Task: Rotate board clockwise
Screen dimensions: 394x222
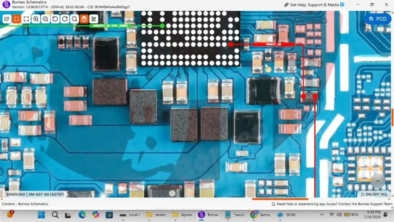Action: 65,19
